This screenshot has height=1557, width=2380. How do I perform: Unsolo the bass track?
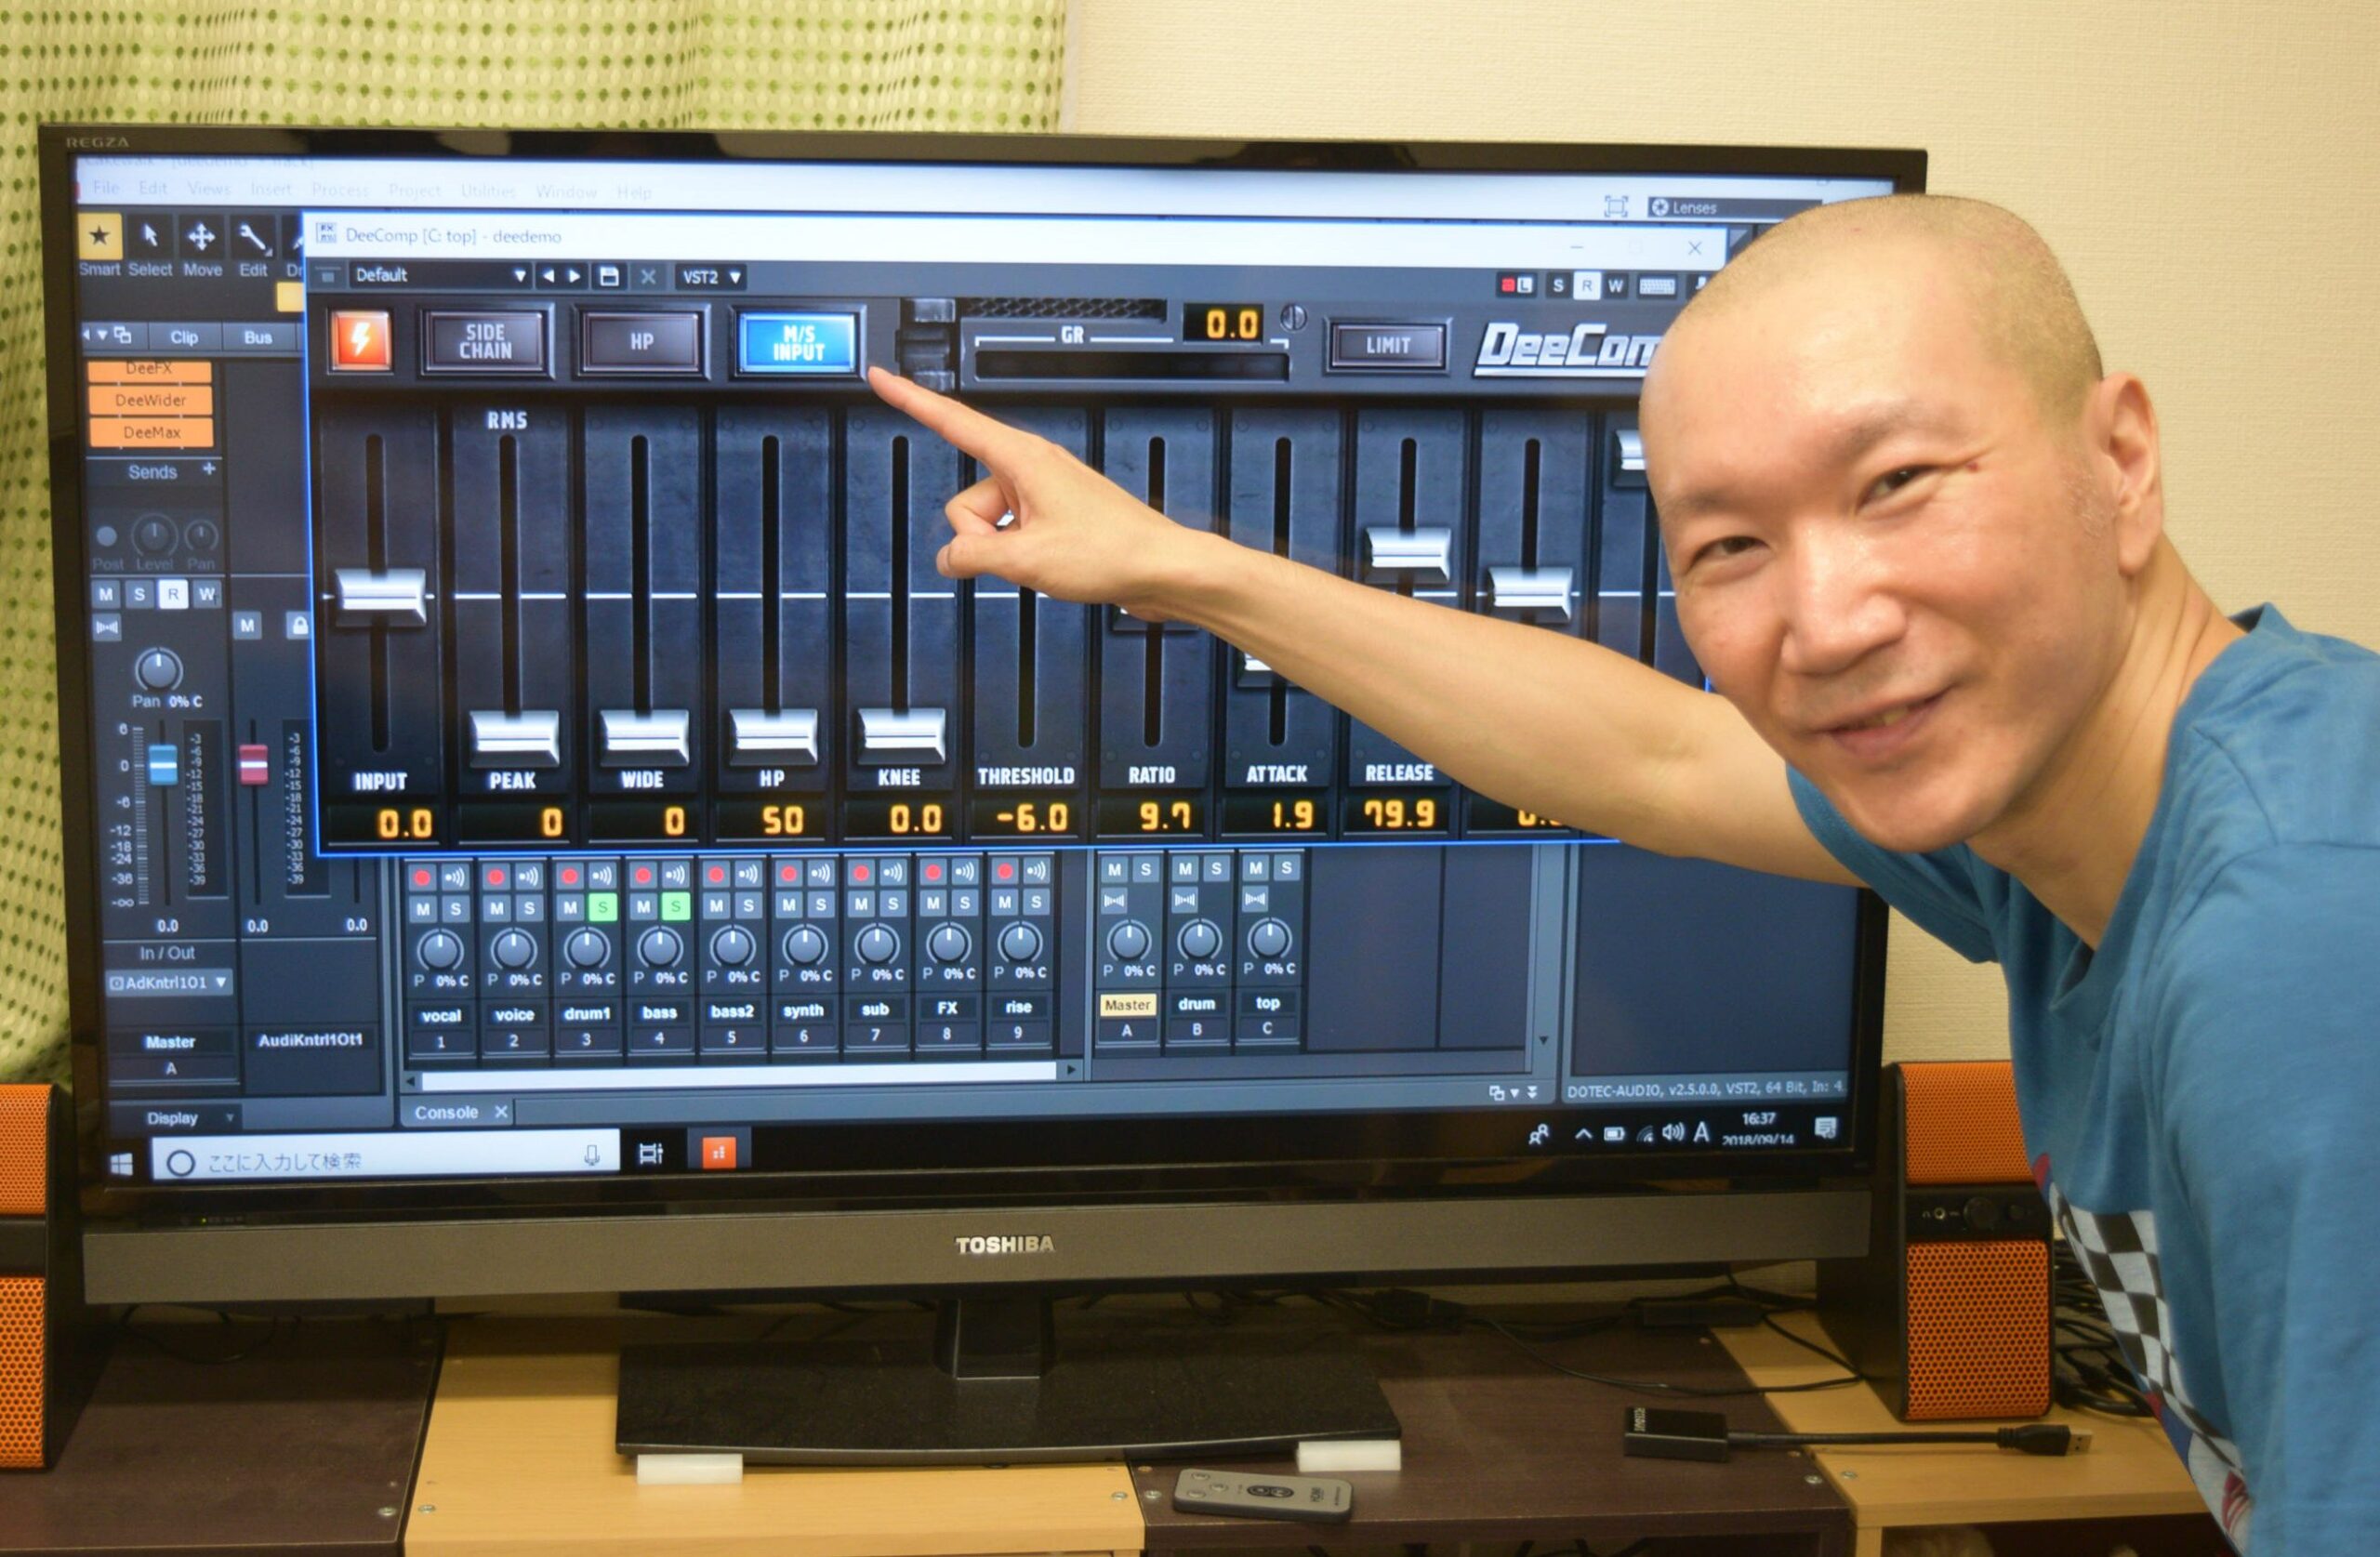[x=675, y=907]
